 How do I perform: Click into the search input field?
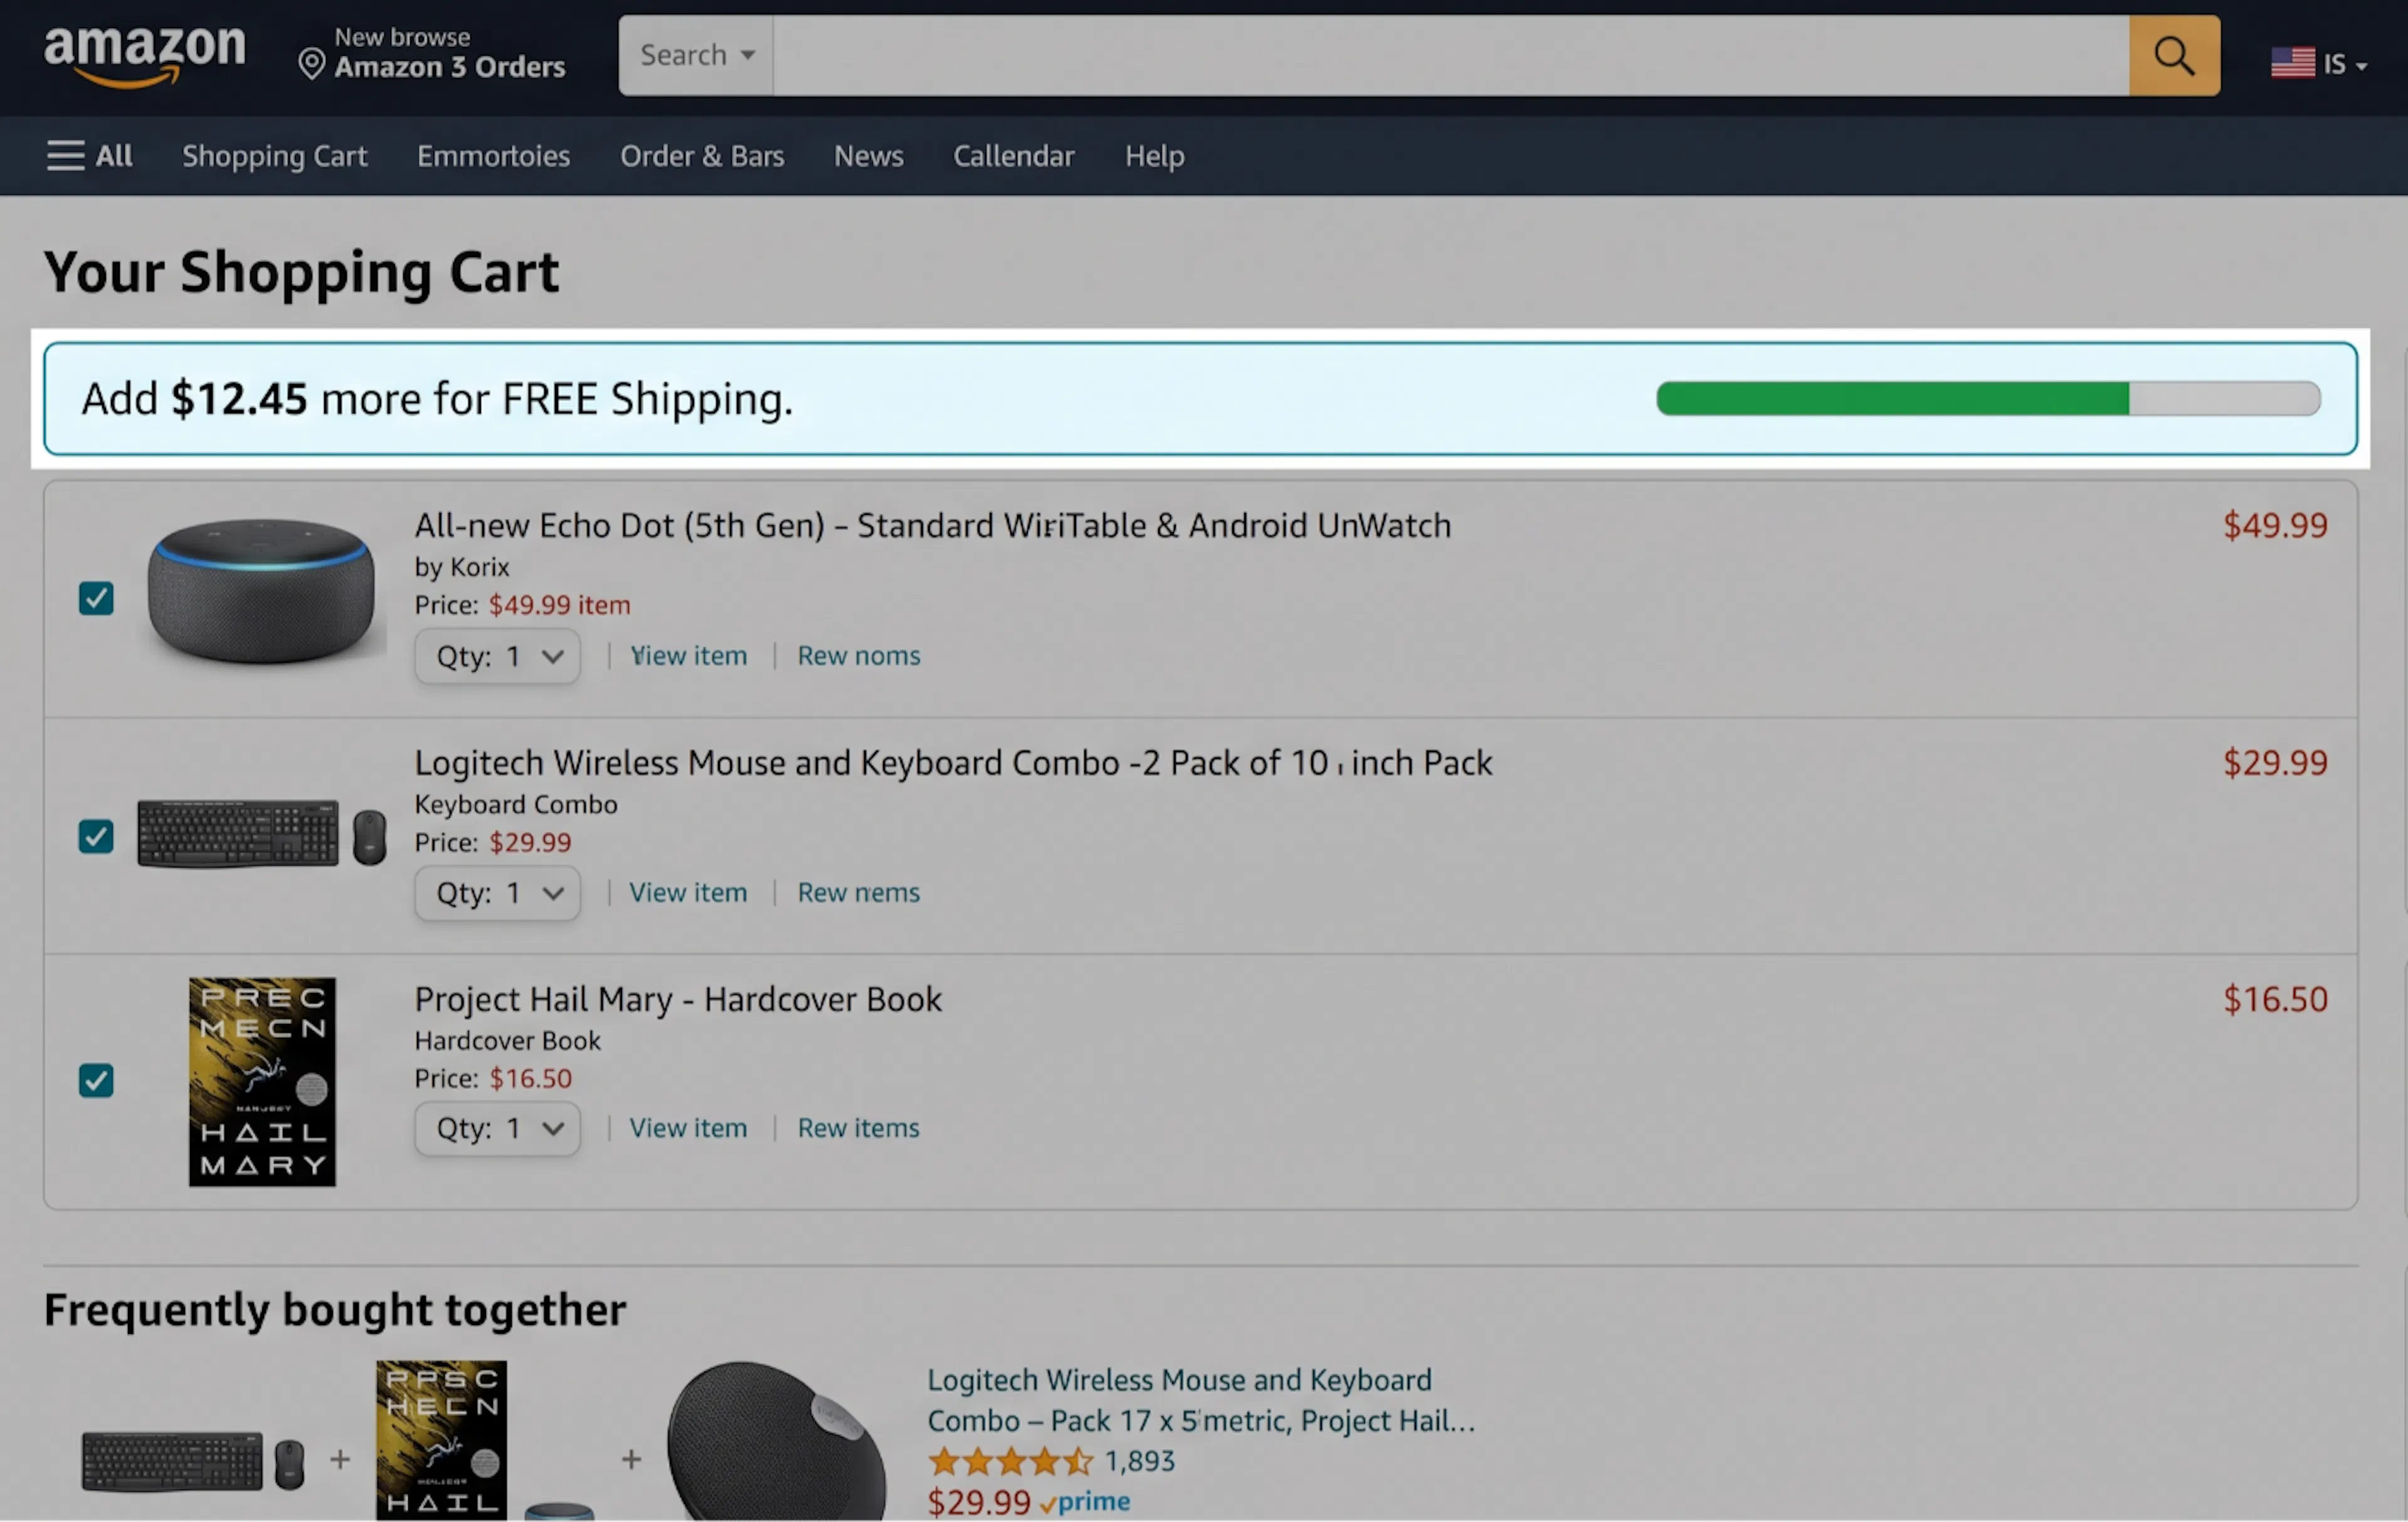[1451, 56]
